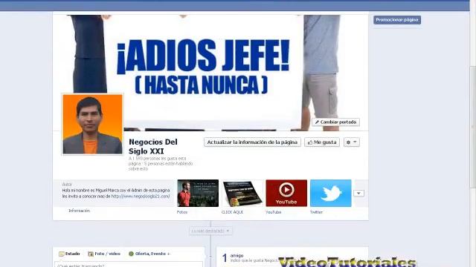Image resolution: width=476 pixels, height=267 pixels.
Task: Click the Me gusta button
Action: 322,142
